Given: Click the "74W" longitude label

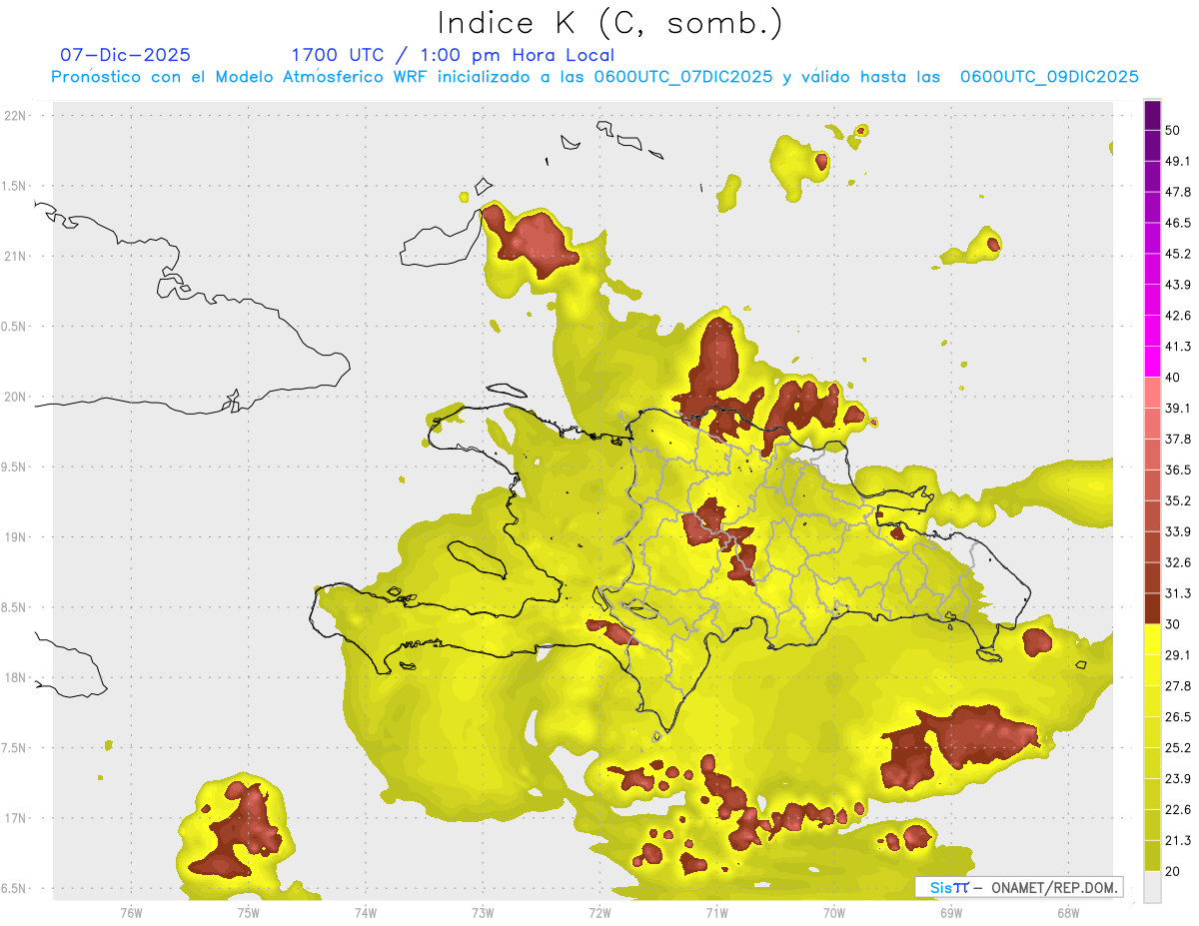Looking at the screenshot, I should pyautogui.click(x=365, y=912).
